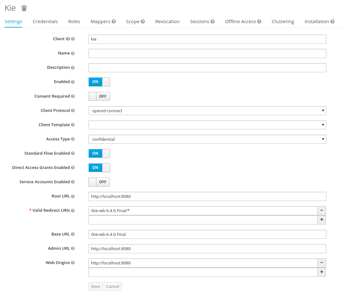Click the plus icon under Valid Redirect URIs

click(322, 220)
